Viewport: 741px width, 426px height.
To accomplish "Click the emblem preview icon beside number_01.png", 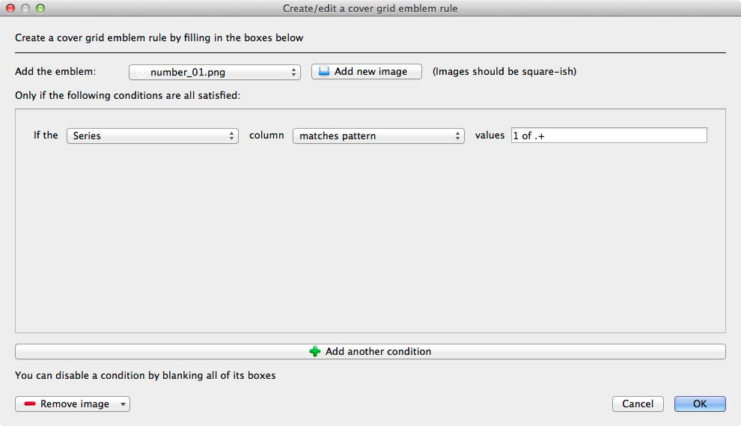I will [x=141, y=73].
